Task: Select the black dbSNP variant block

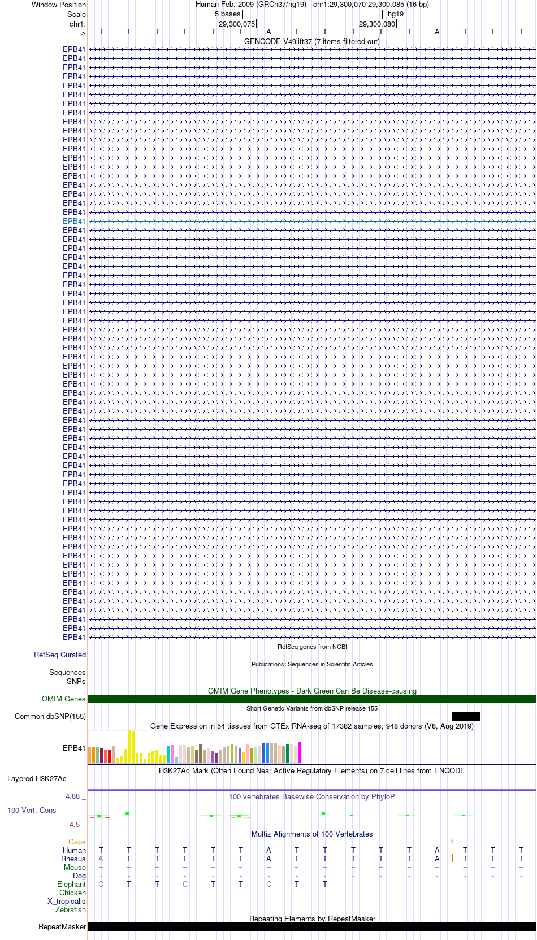Action: coord(466,716)
